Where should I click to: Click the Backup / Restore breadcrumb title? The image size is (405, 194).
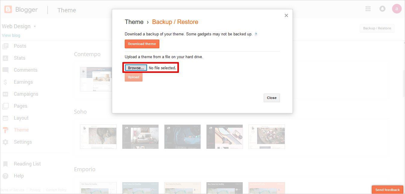[x=175, y=22]
